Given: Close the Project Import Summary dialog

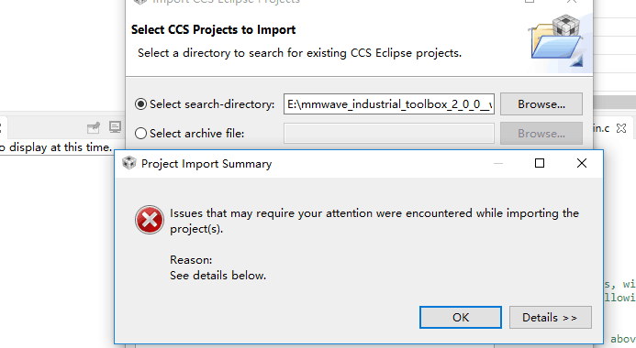Looking at the screenshot, I should (582, 163).
